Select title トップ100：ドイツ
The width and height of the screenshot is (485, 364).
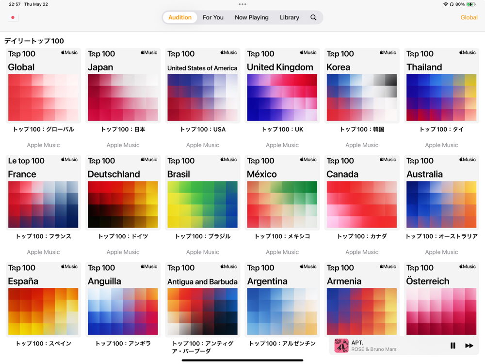coord(123,236)
